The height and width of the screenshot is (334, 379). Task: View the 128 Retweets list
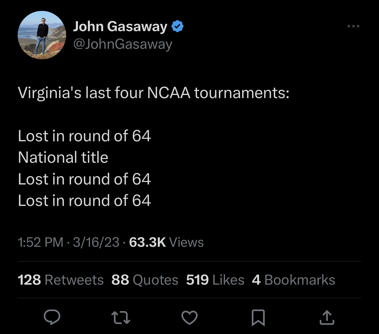[x=61, y=280]
